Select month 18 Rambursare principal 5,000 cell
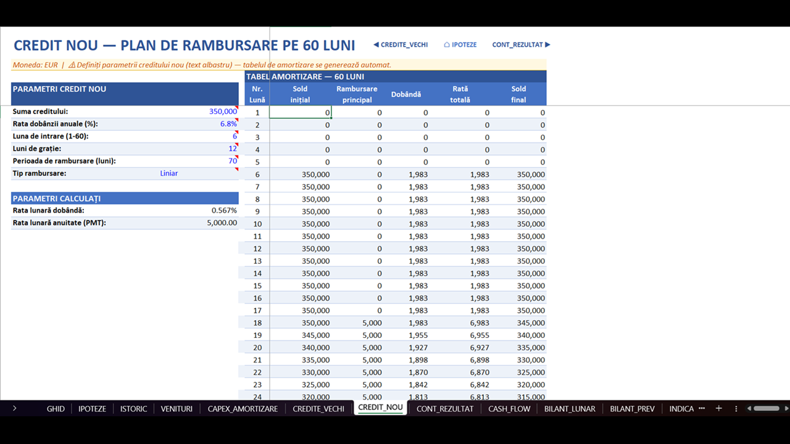790x444 pixels. 357,323
